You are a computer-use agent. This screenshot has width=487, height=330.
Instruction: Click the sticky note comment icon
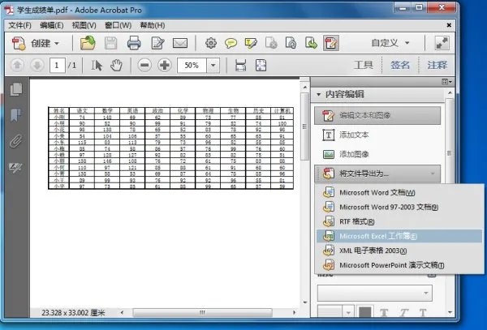[x=231, y=43]
